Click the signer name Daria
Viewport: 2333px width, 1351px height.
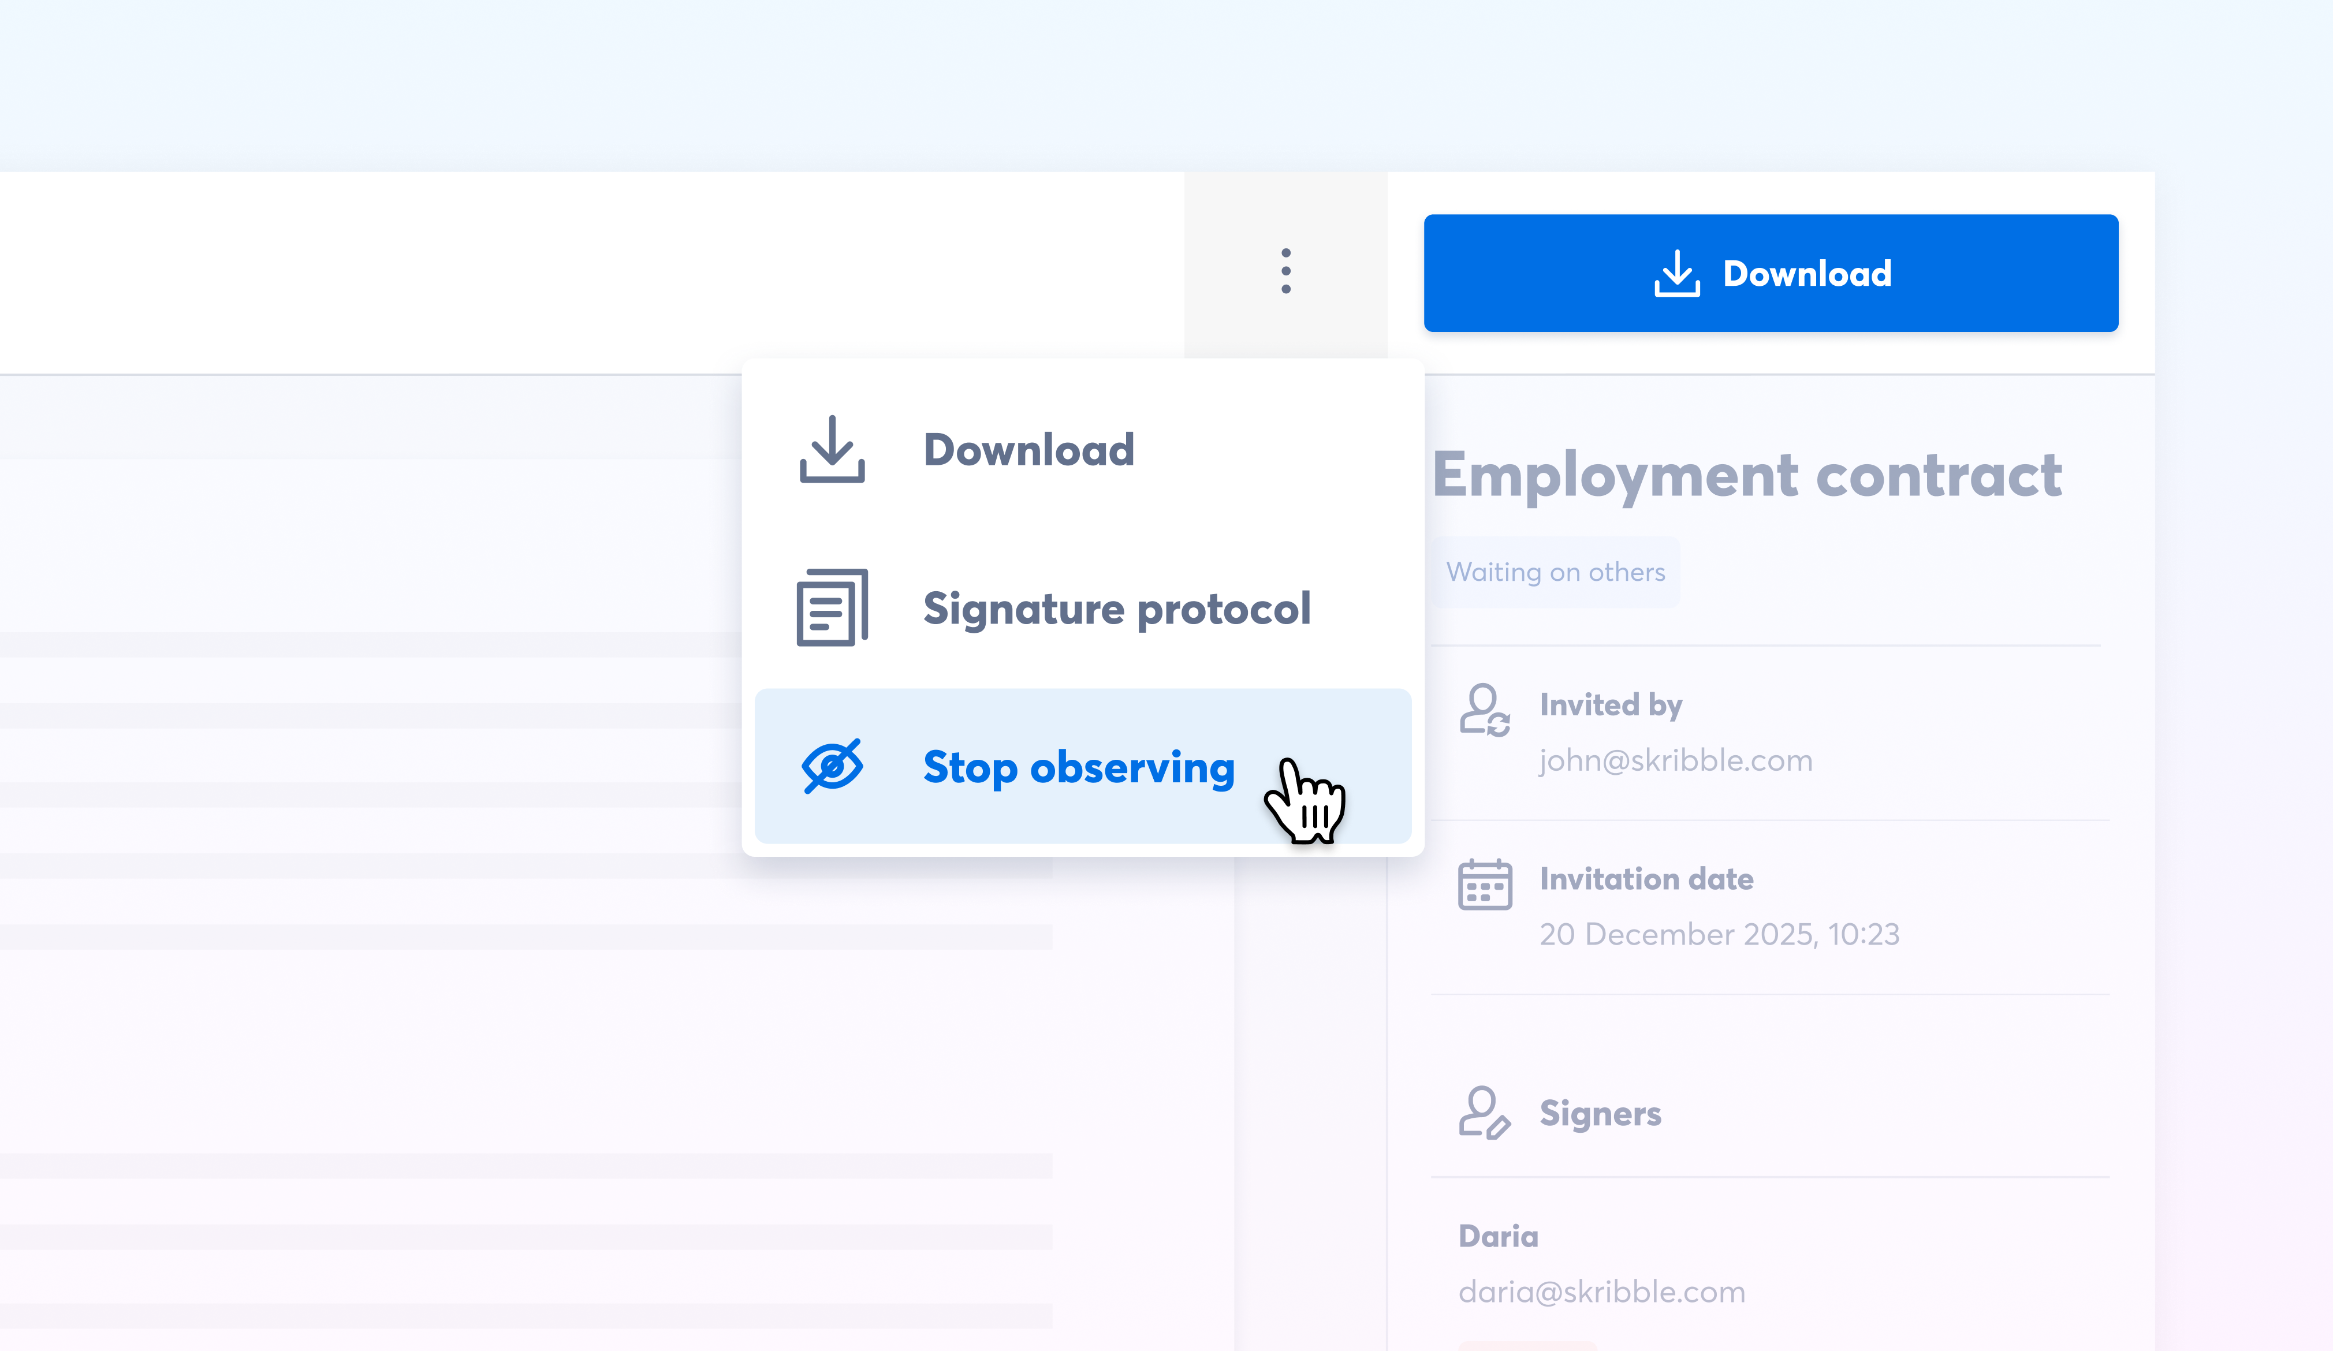coord(1498,1236)
